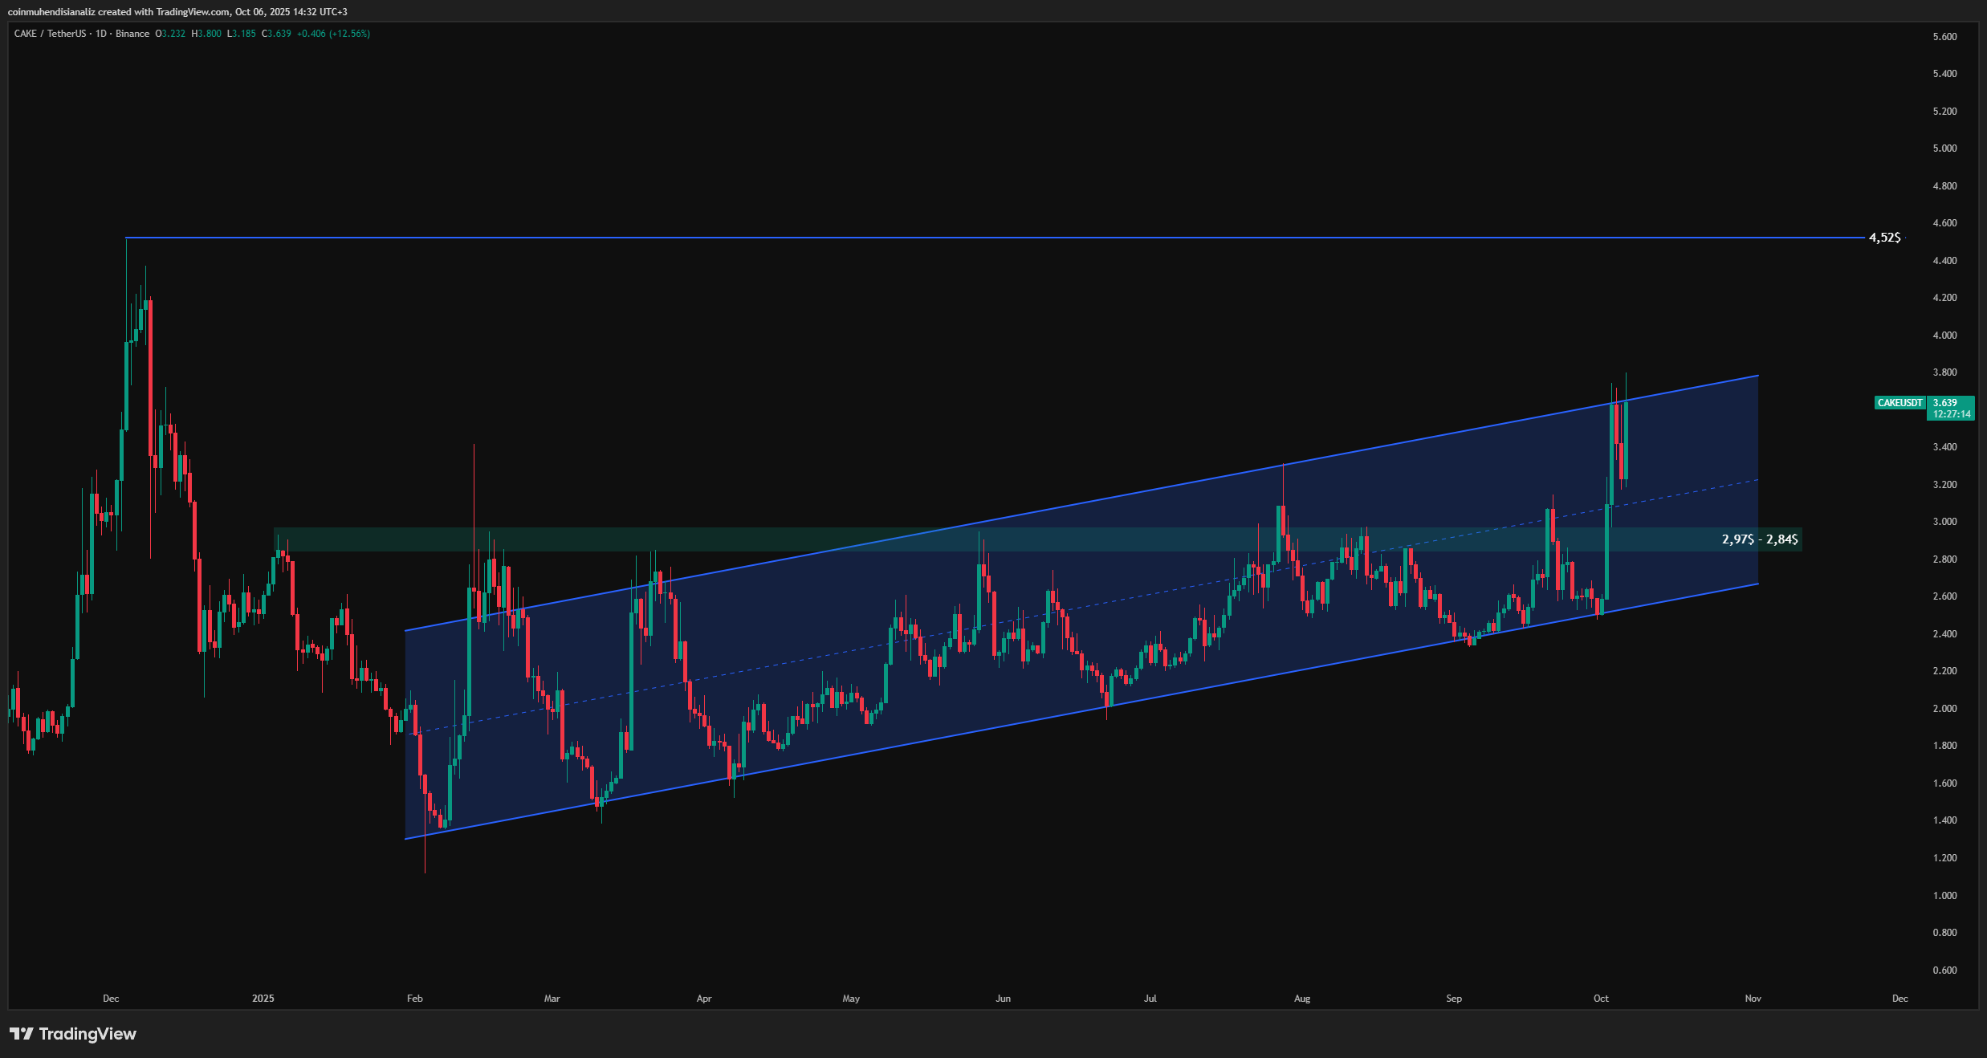Select the green support zone rectangle
The height and width of the screenshot is (1058, 1987).
(x=361, y=539)
